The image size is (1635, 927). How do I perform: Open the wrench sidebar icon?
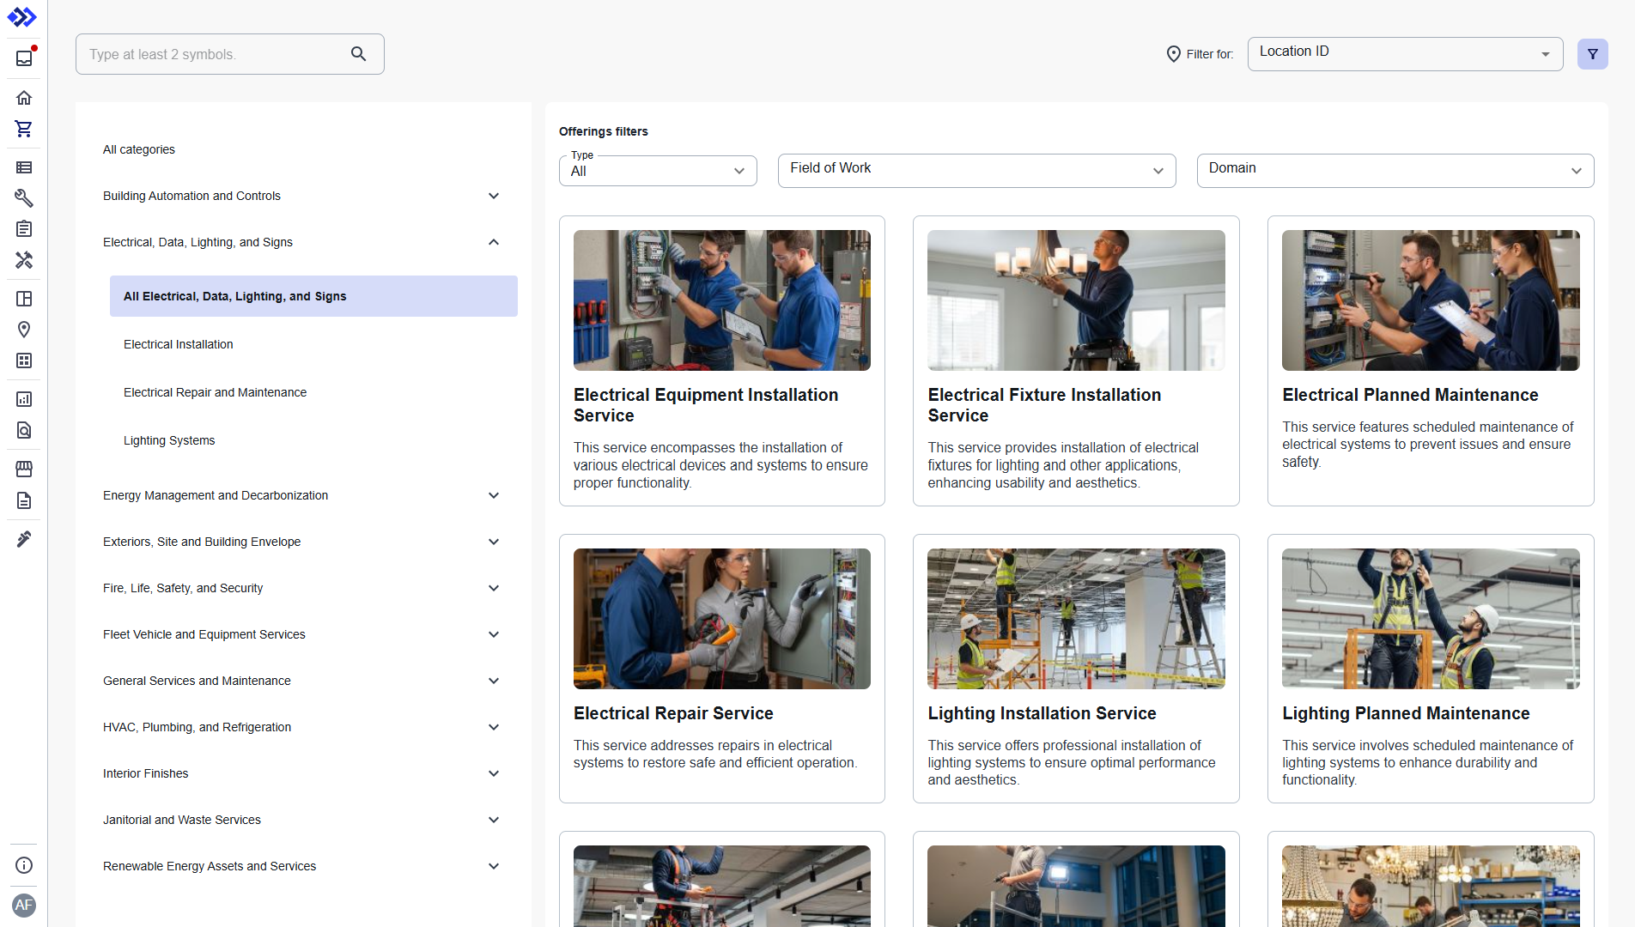[24, 198]
